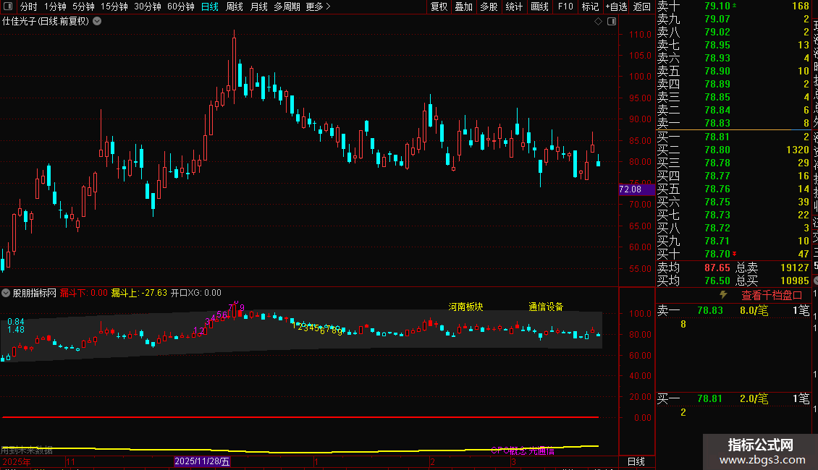The width and height of the screenshot is (818, 470).
Task: Open the dropdown arrow next to 仕佳光子 title
Action: click(98, 22)
